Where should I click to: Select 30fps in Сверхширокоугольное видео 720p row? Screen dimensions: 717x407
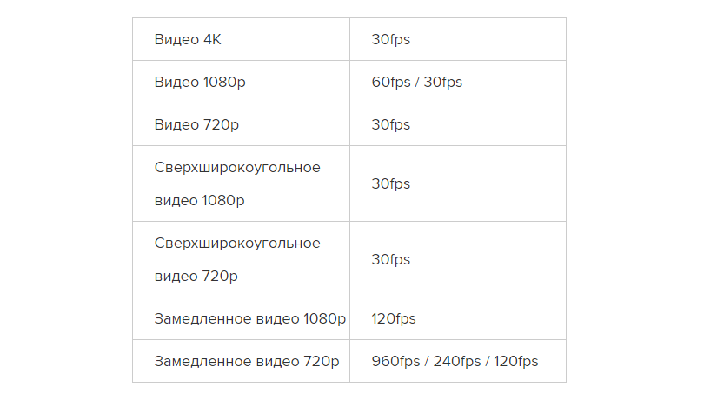[390, 259]
